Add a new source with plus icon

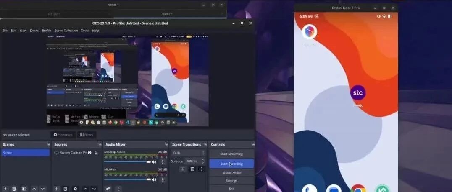coord(56,189)
